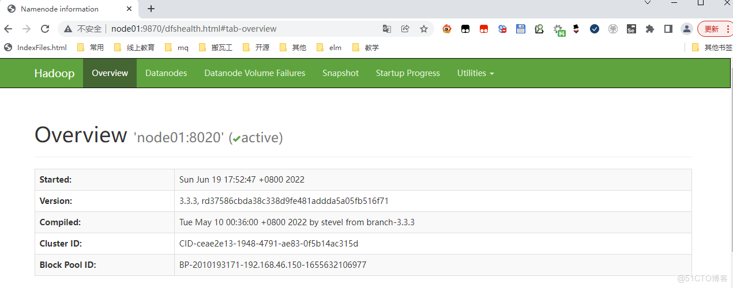Click the 'Compiled:' row label
The width and height of the screenshot is (733, 288).
60,222
